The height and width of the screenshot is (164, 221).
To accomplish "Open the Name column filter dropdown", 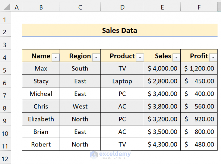I will (56, 57).
